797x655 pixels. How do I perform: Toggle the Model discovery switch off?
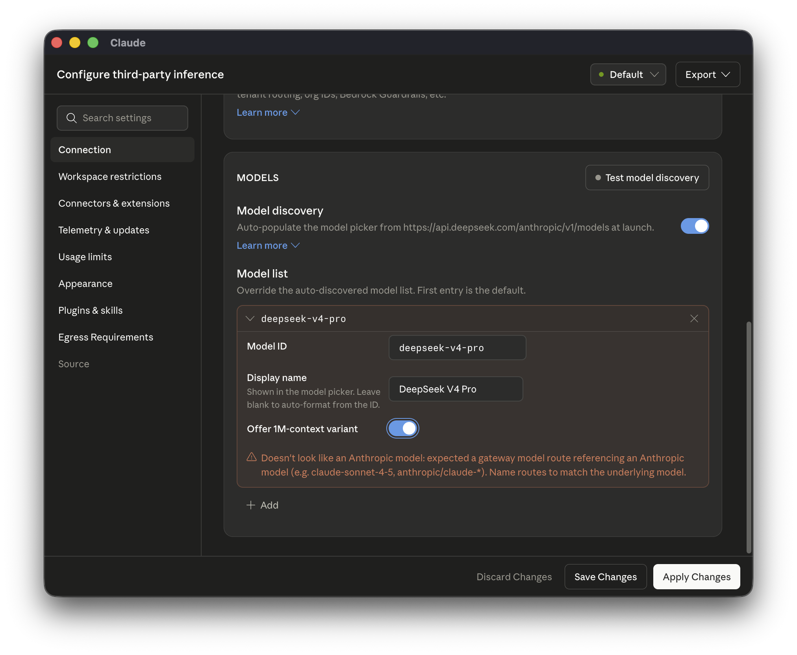(695, 226)
